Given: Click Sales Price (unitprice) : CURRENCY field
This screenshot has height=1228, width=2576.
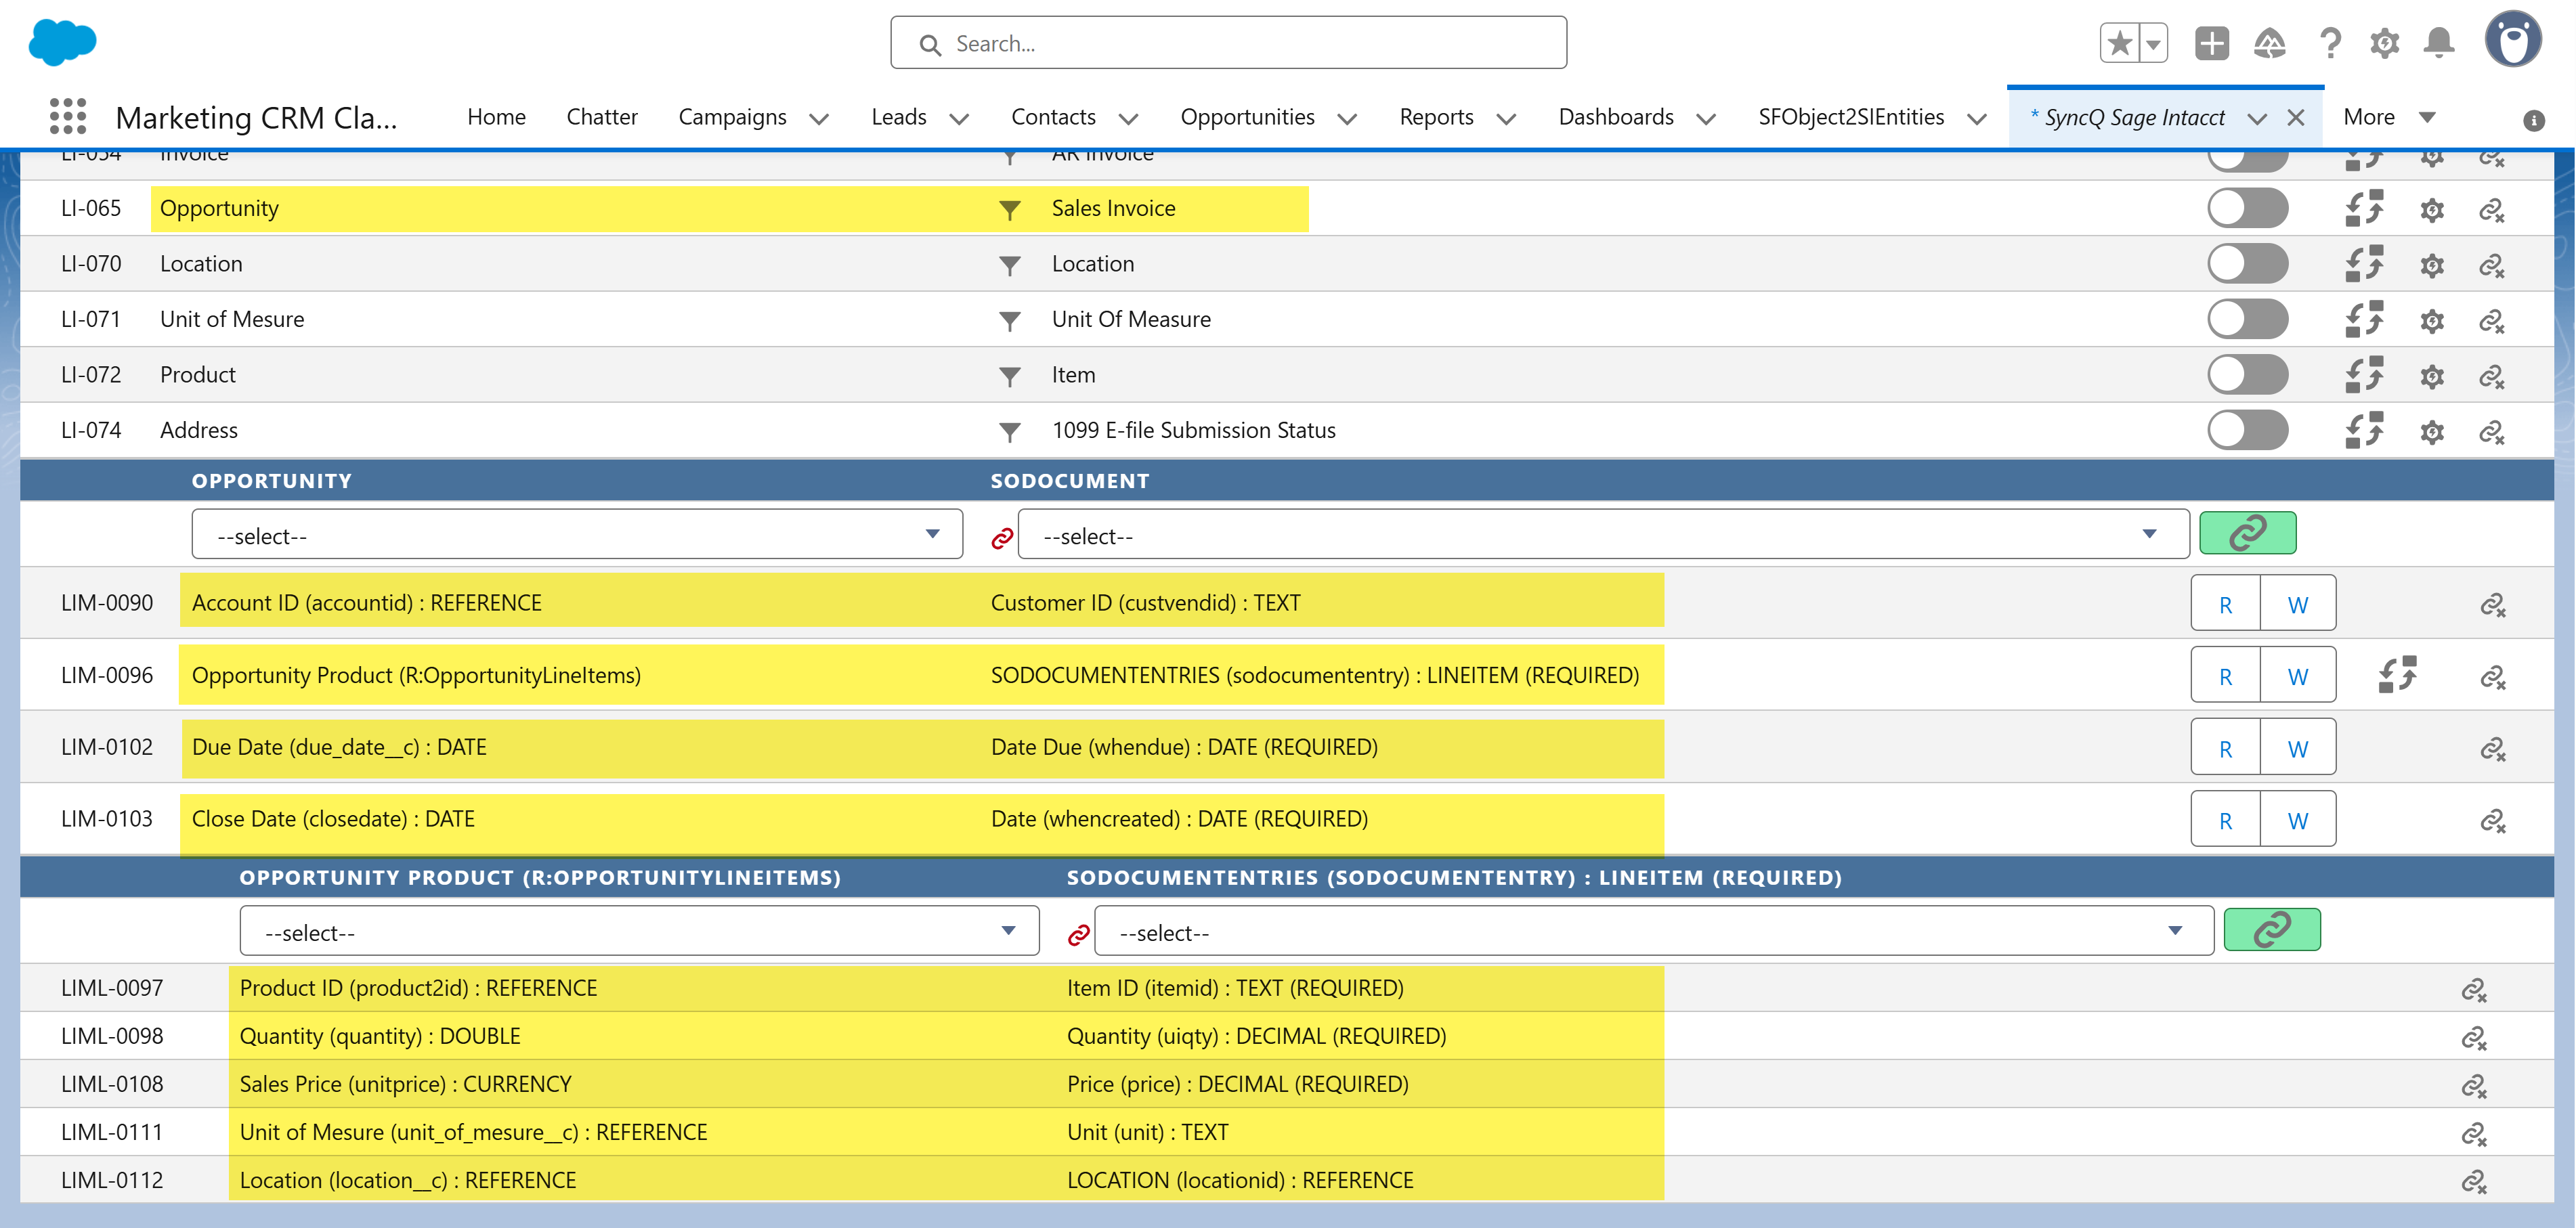Looking at the screenshot, I should [405, 1084].
